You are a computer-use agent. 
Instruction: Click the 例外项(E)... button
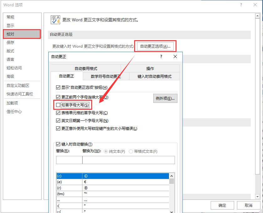pyautogui.click(x=165, y=99)
